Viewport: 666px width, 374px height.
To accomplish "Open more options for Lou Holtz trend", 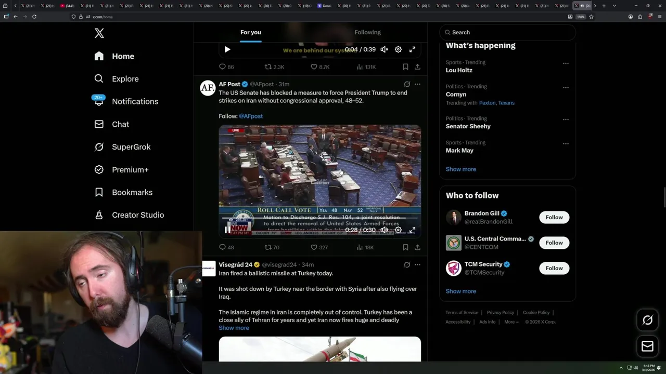I will (566, 63).
